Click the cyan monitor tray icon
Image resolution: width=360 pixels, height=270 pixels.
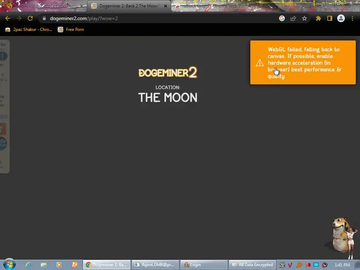(316, 265)
